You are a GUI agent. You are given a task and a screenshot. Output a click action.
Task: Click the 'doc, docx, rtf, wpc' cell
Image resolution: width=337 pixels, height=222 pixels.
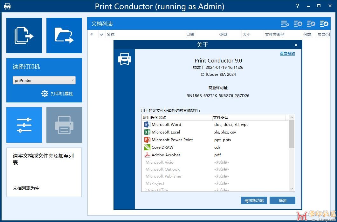(x=231, y=125)
